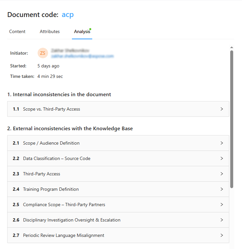Screen dimensions: 242x249
Task: Click chevron for Disciplinary Investigation Oversight & Escalation
Action: pos(222,220)
